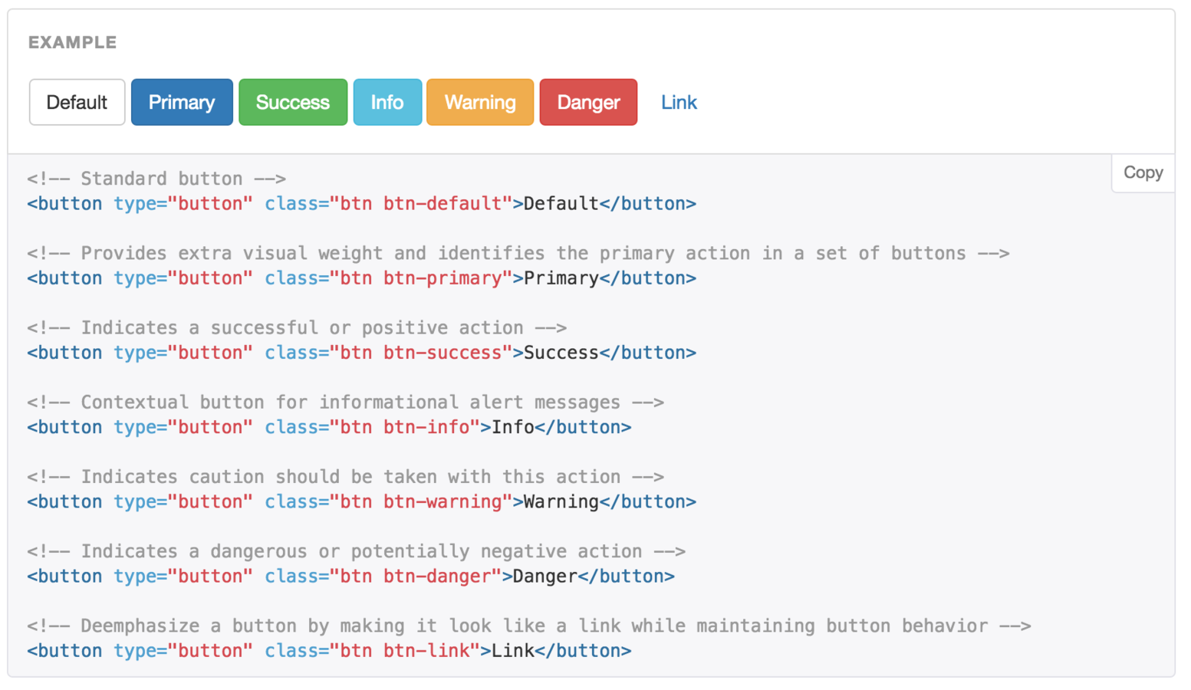
Task: Click the EXAMPLE heading label
Action: [x=73, y=42]
